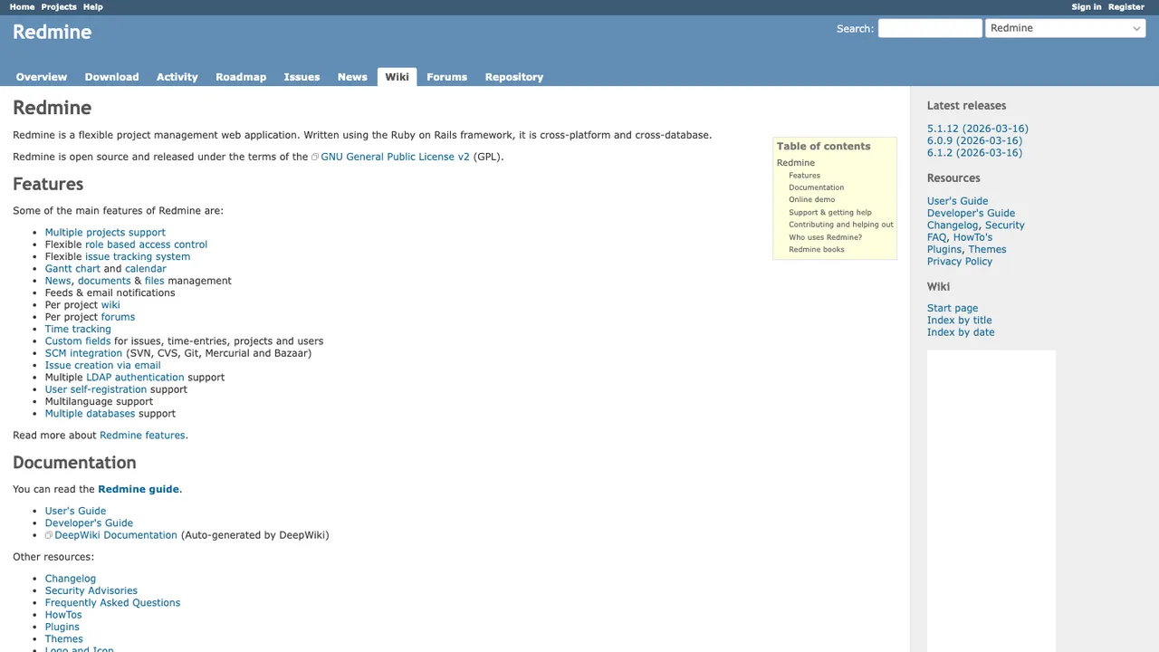Screen dimensions: 1159x652
Task: Open the News tab
Action: point(352,77)
